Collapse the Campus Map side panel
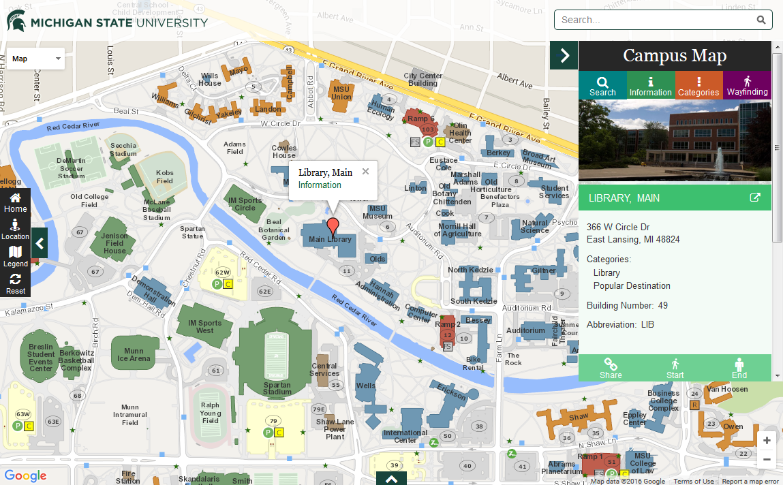This screenshot has width=783, height=485. [564, 55]
